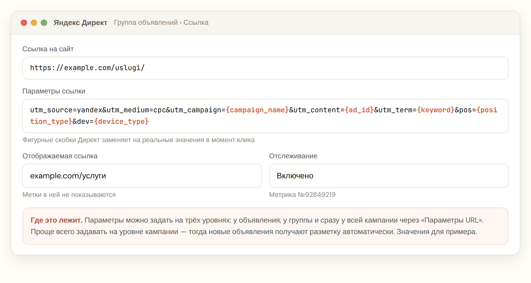Screen dimensions: 531x283
Task: Click the Метрика №92849219 text
Action: [302, 195]
